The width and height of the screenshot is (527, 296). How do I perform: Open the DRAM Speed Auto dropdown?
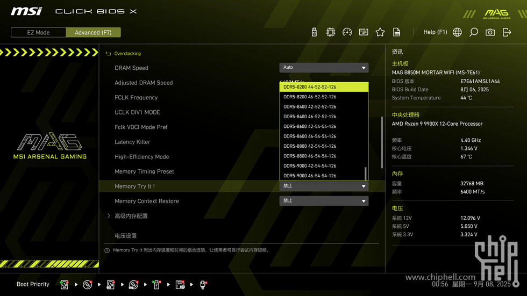pos(324,68)
